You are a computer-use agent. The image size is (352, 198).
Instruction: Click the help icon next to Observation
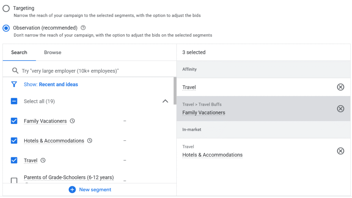[83, 28]
